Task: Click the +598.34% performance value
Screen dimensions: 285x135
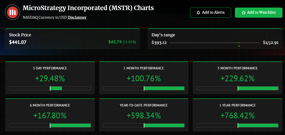Action: (144, 116)
